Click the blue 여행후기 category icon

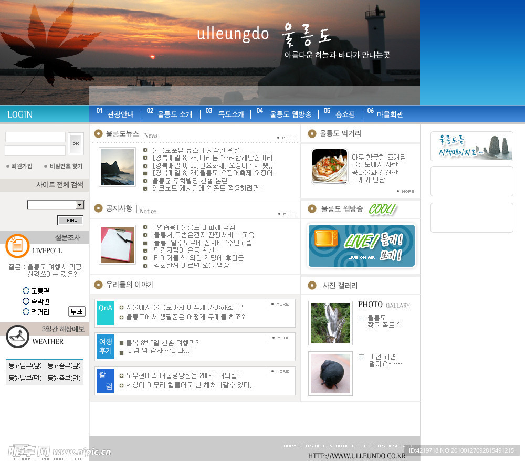(x=105, y=346)
